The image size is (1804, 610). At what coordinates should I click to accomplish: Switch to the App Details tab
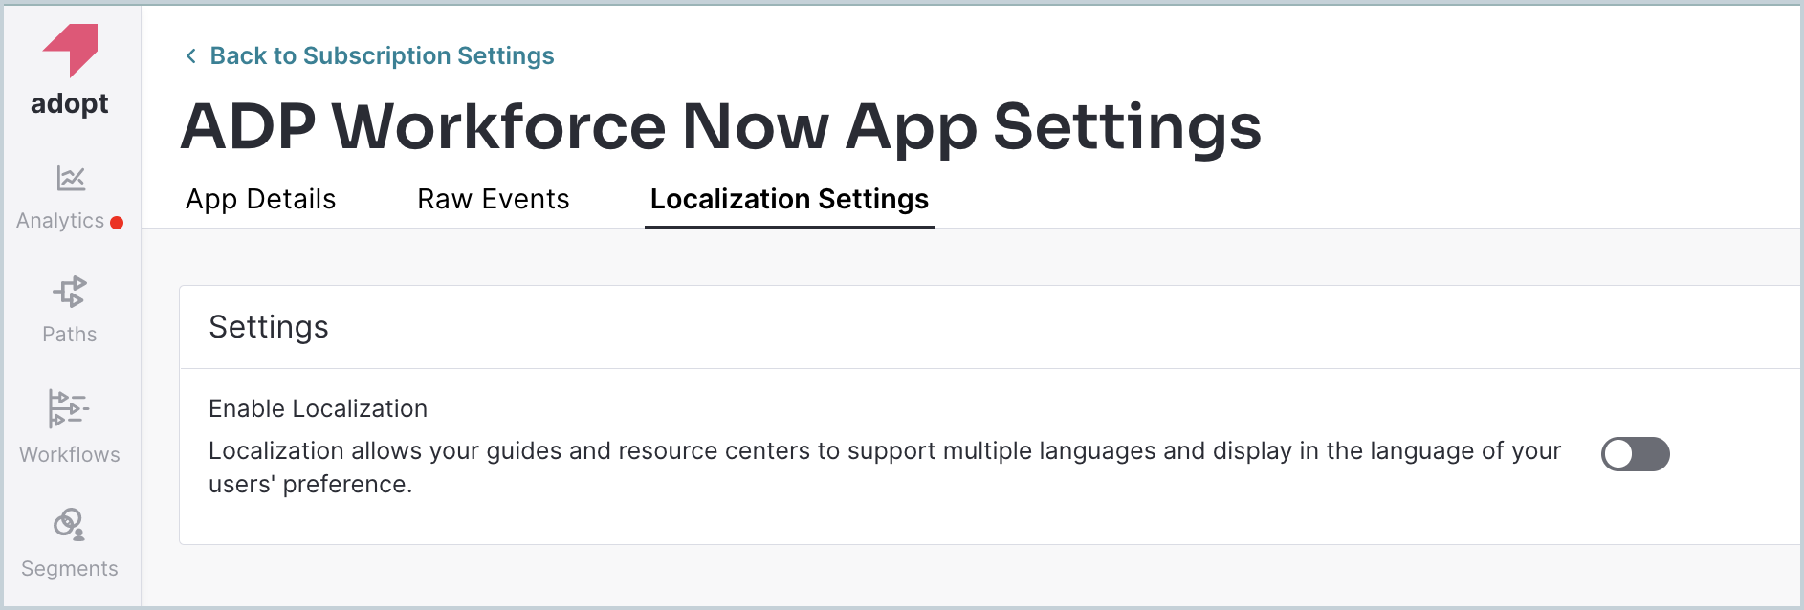(x=260, y=199)
